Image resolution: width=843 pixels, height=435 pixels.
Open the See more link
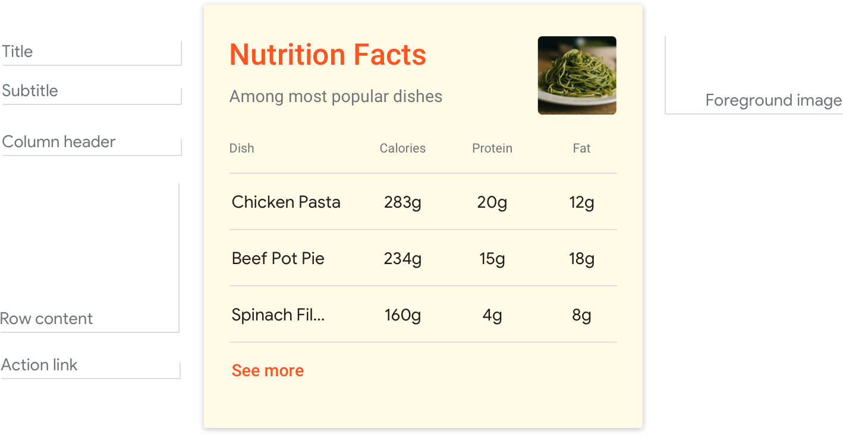click(268, 371)
